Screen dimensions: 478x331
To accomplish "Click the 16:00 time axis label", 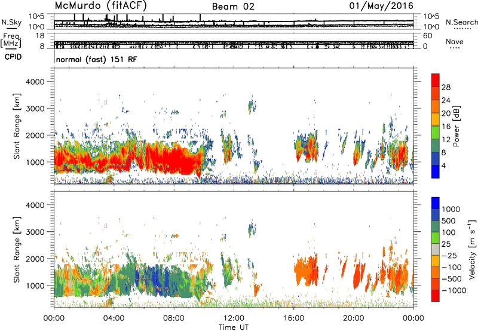I will coord(294,318).
